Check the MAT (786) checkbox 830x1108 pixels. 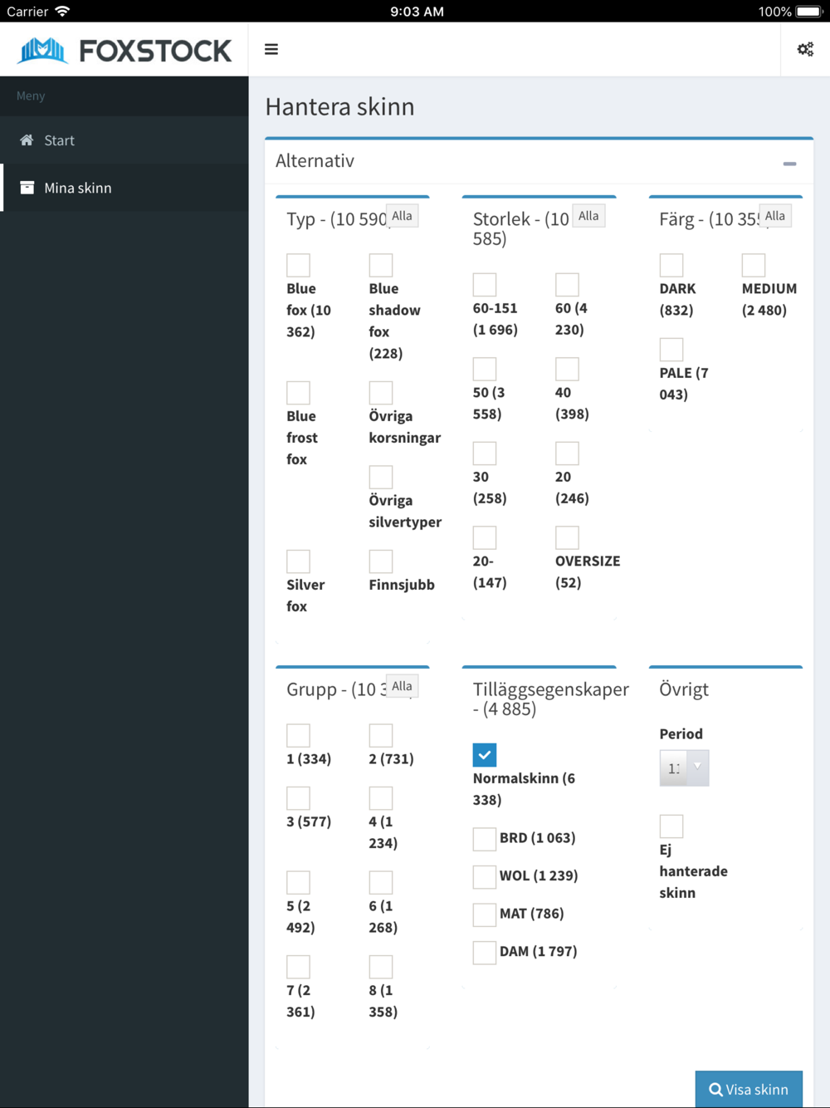485,914
